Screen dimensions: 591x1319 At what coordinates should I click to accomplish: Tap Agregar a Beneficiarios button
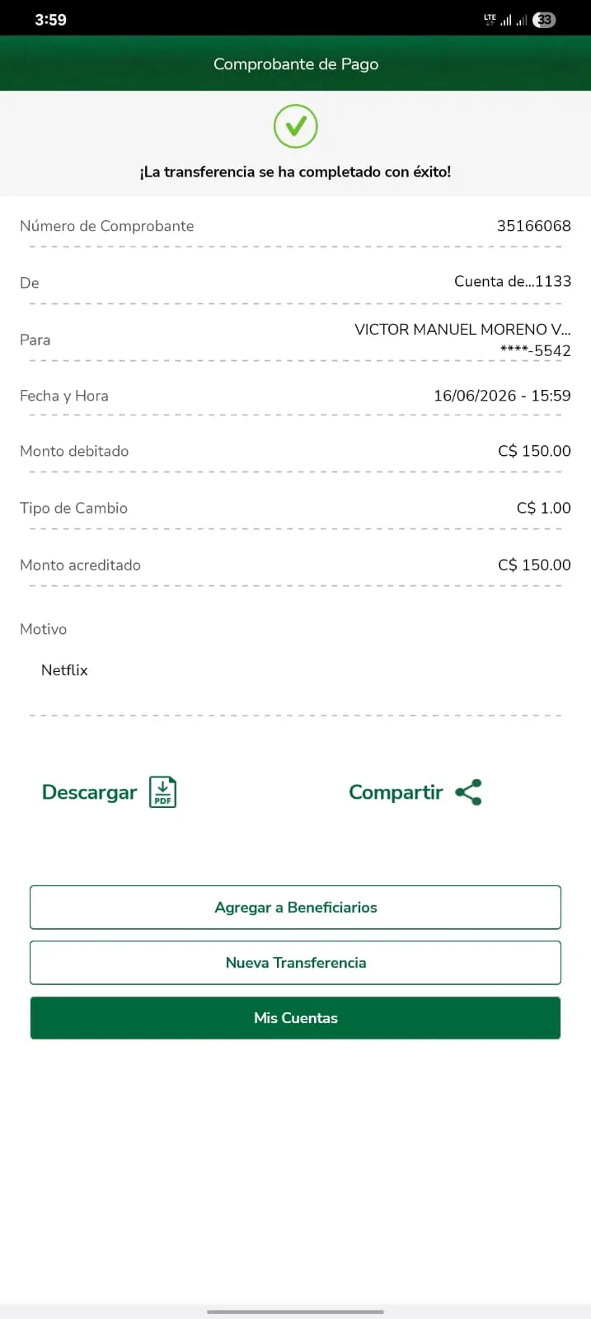295,908
